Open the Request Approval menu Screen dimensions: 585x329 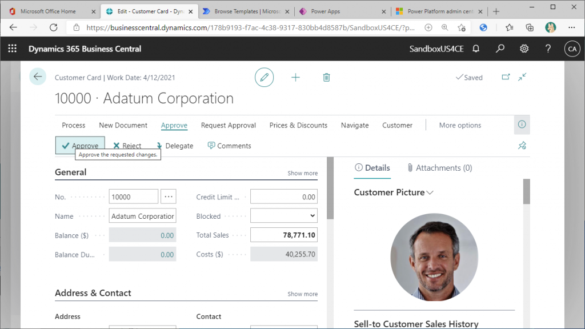[229, 125]
